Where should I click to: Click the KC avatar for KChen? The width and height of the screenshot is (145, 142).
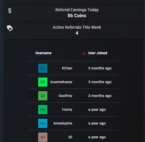click(x=43, y=68)
